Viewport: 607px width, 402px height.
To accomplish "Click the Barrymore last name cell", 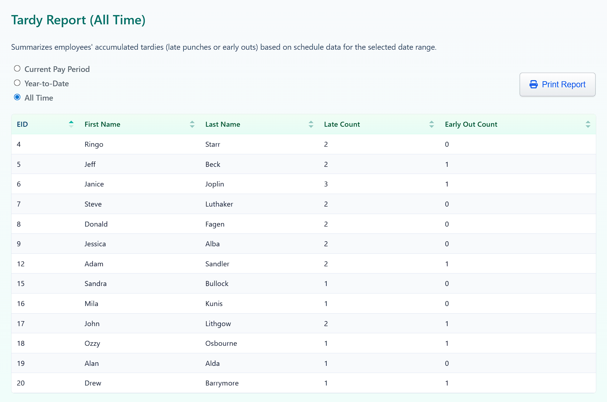I will [x=222, y=383].
